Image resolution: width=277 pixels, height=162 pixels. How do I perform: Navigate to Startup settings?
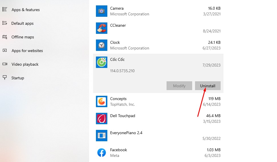point(18,78)
